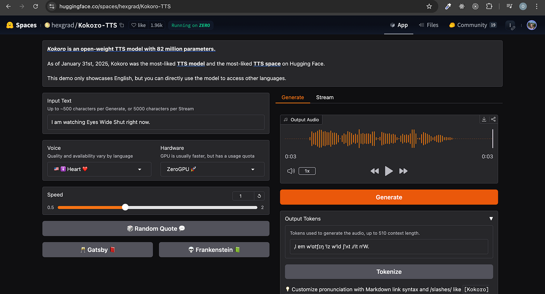
Task: Open the Hardware dropdown showing ZeroGPU
Action: [213, 169]
